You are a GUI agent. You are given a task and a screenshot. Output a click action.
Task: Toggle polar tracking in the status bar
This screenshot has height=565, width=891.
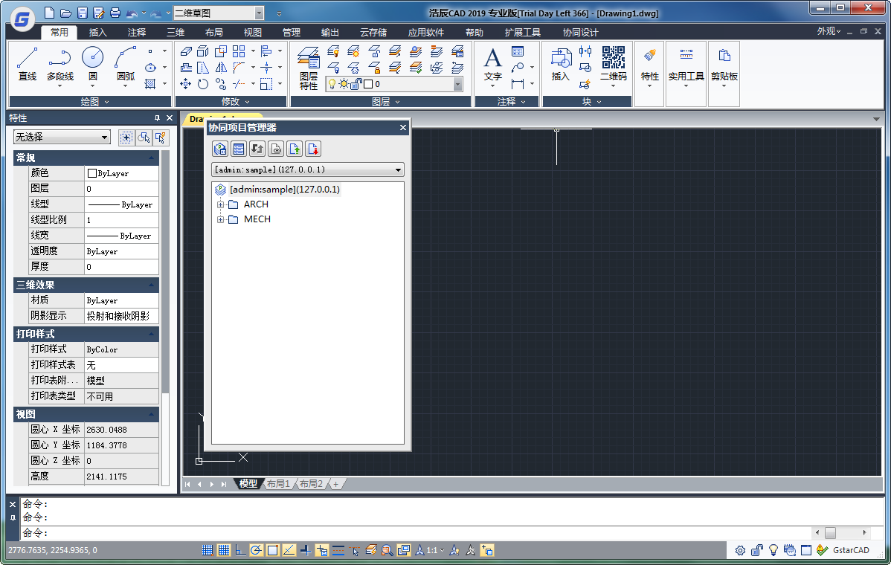(256, 550)
